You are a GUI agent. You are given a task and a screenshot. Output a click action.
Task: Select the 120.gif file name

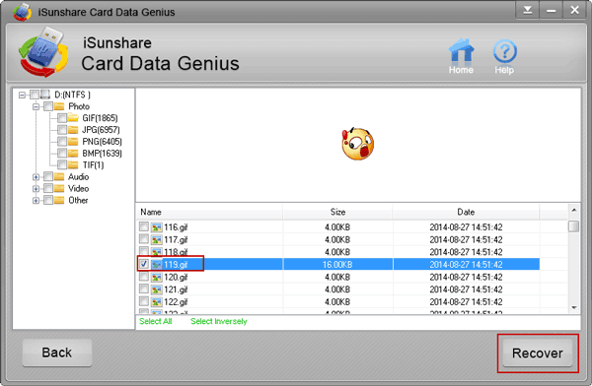click(x=176, y=278)
